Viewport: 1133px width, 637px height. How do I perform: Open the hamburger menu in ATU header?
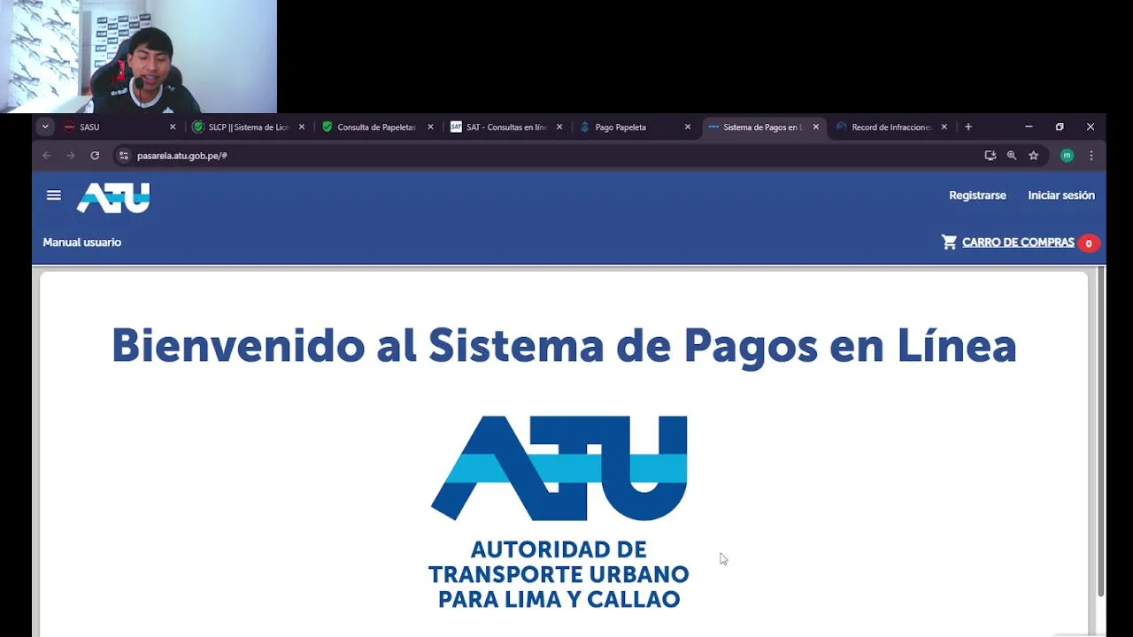(54, 196)
